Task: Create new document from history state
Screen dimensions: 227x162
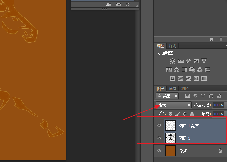Action: [x=108, y=5]
